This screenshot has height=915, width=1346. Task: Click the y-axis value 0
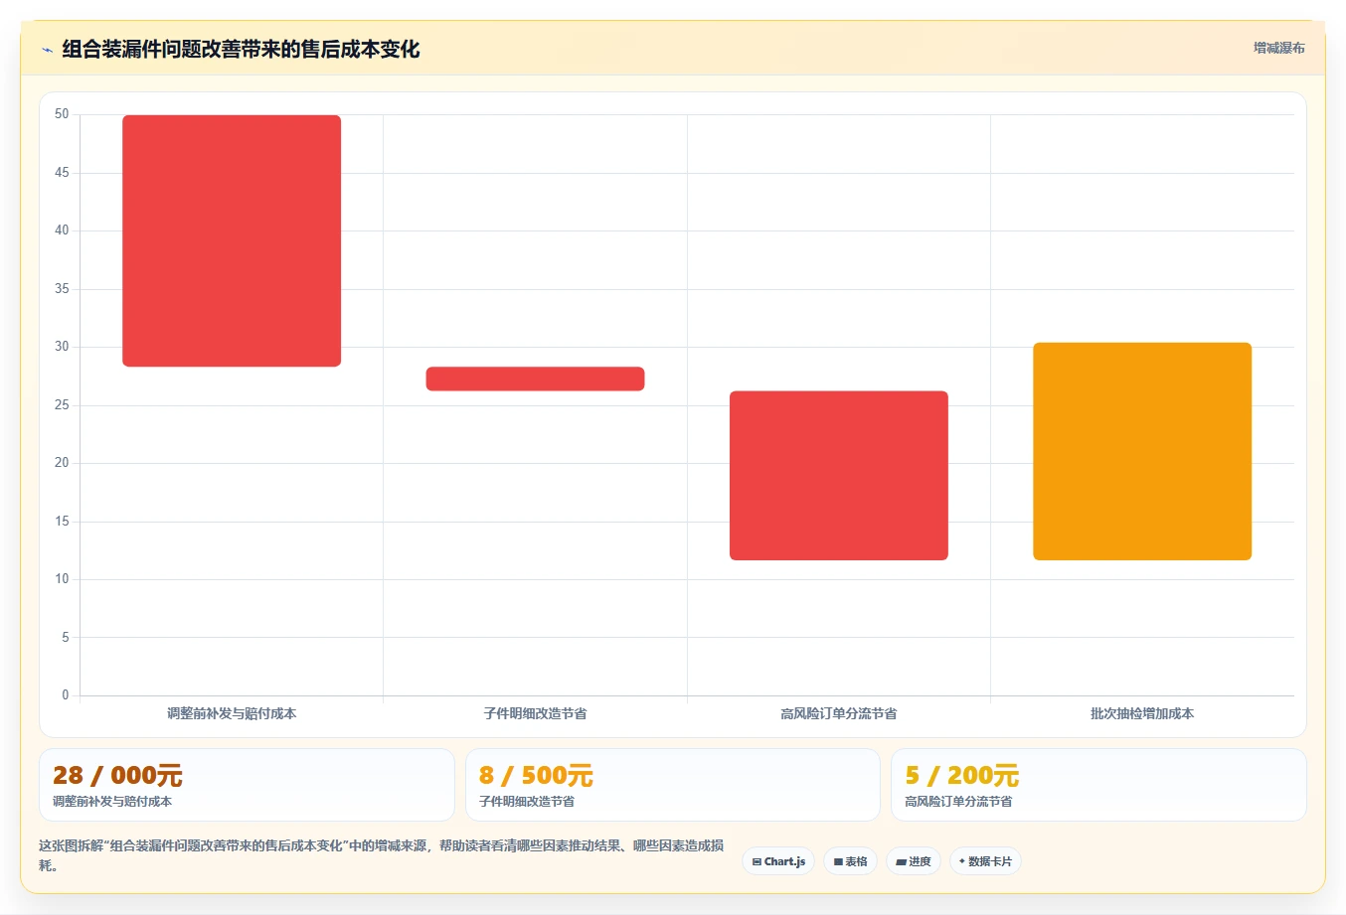66,694
